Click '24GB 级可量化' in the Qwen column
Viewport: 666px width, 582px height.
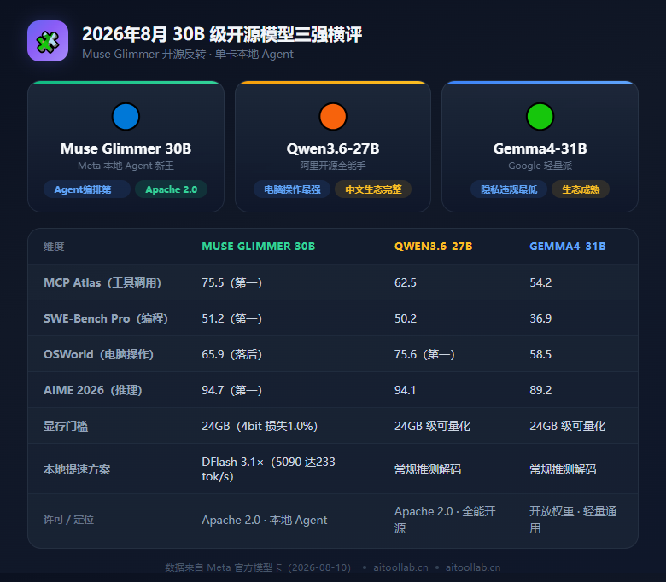coord(432,426)
